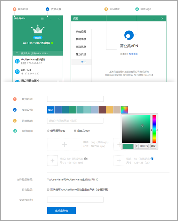The height and width of the screenshot is (221, 178).
Task: Click the saturation gradient area of the color picker
Action: coord(136,129)
